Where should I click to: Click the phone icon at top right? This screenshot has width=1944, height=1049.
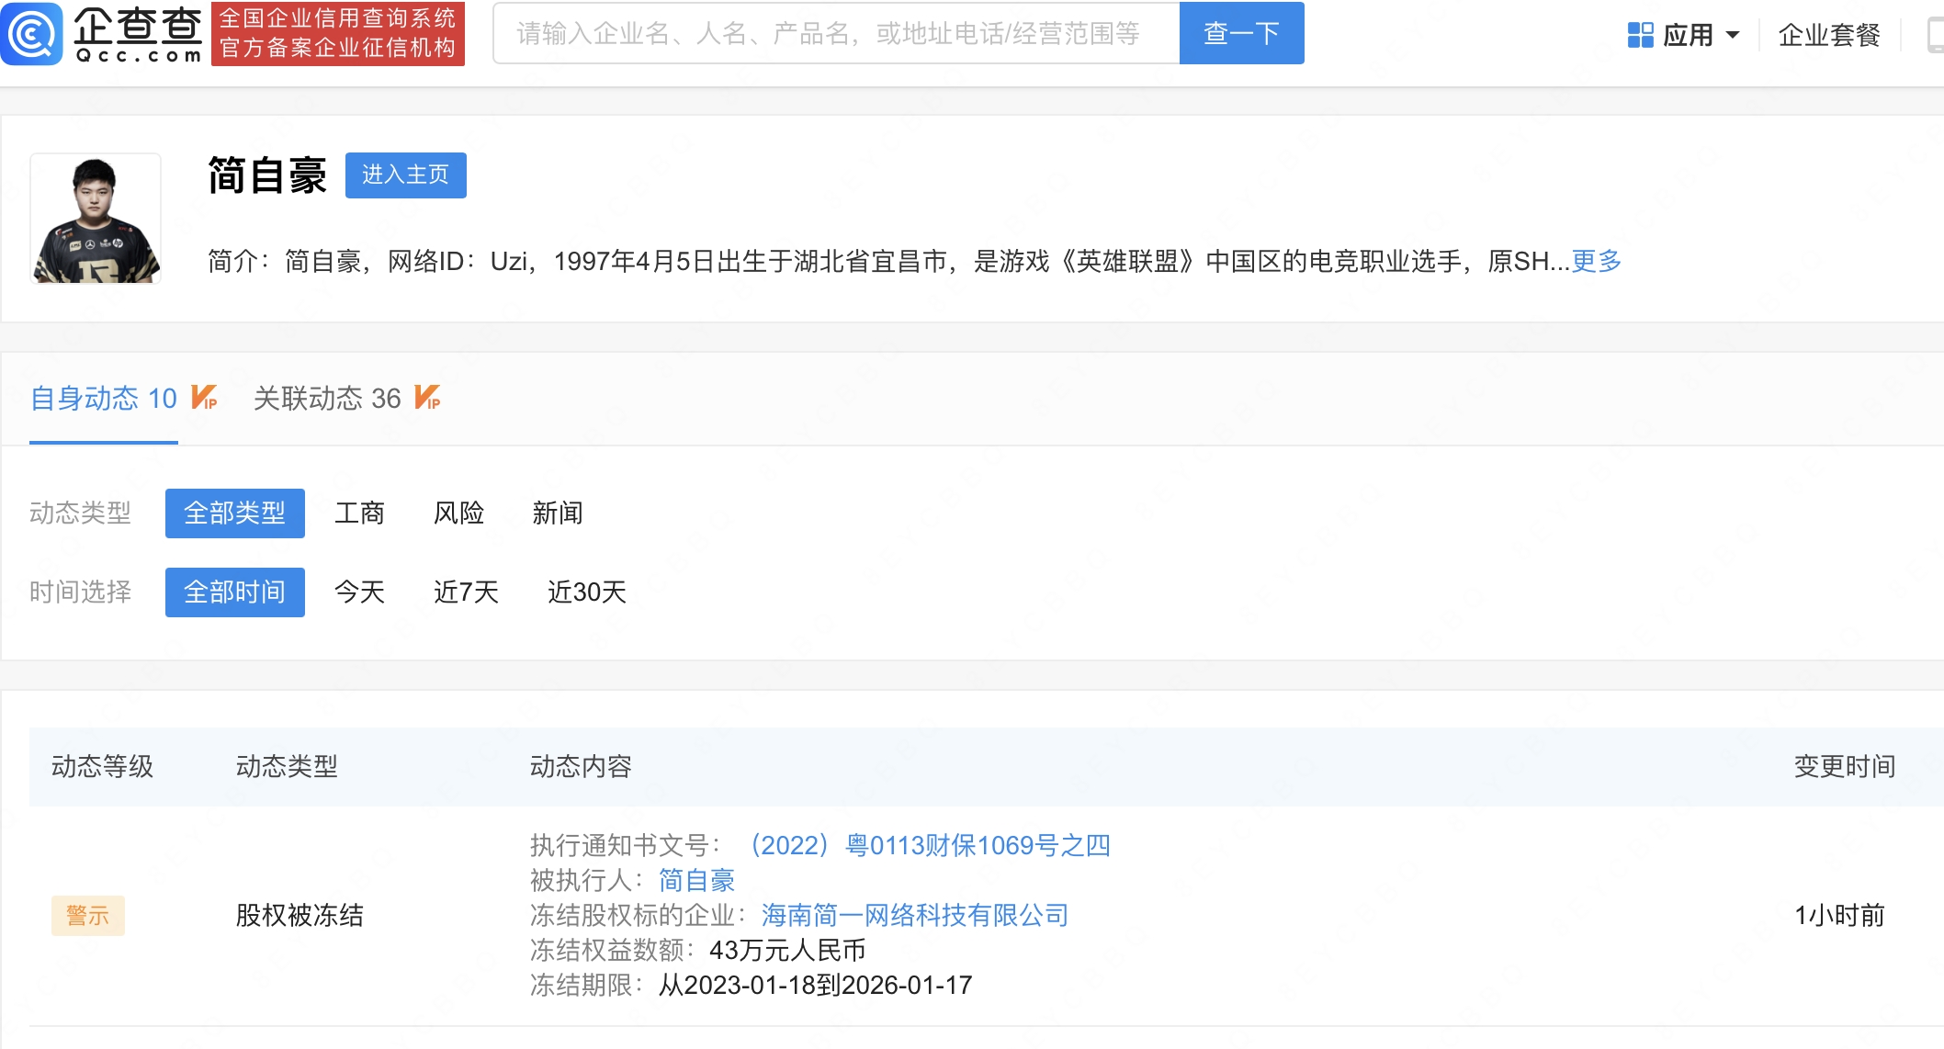1935,35
